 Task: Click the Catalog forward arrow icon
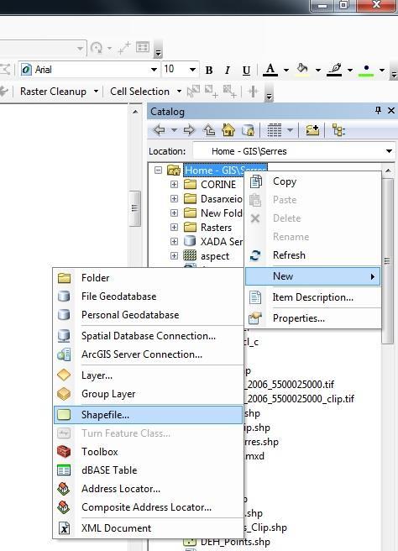coord(189,130)
